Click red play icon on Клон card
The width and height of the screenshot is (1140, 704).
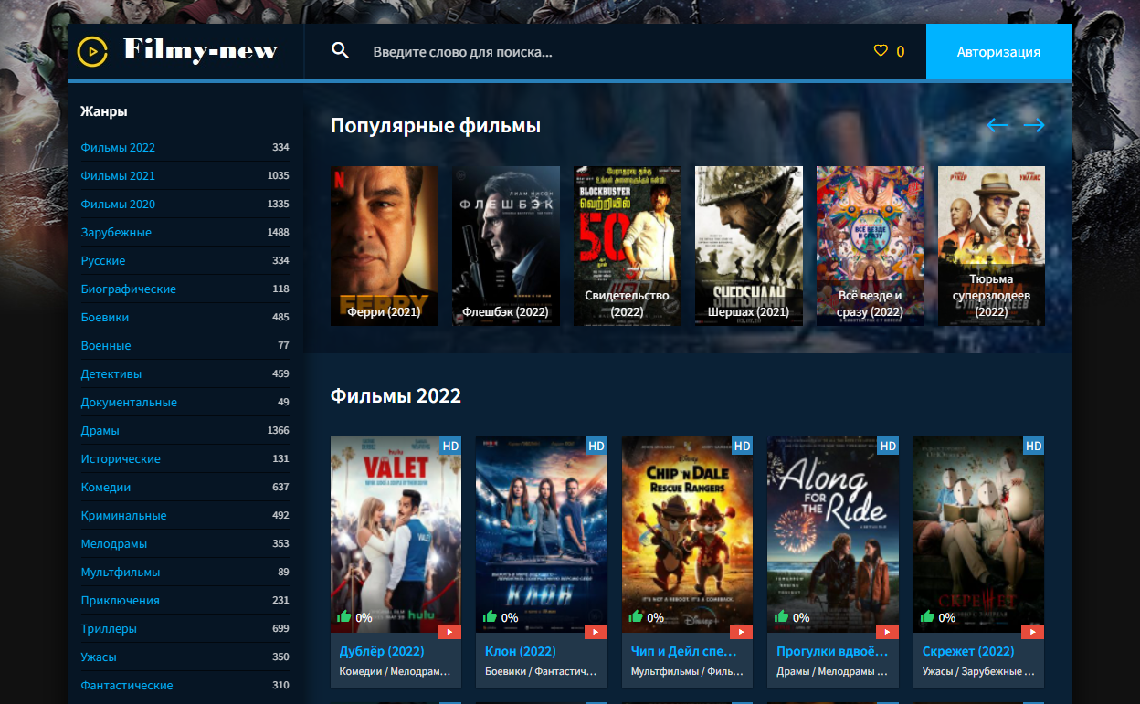coord(596,631)
